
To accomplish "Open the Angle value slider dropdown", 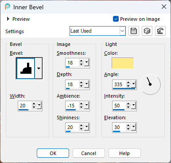I will (x=133, y=84).
